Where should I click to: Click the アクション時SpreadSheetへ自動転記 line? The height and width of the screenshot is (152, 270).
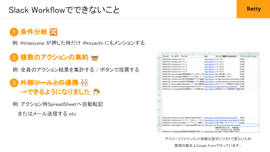[x=58, y=104]
